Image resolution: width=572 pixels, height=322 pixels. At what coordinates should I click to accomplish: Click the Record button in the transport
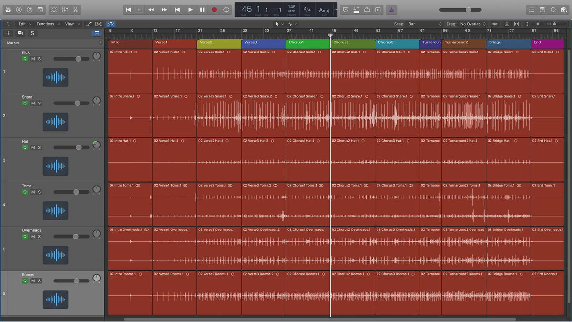[x=214, y=10]
